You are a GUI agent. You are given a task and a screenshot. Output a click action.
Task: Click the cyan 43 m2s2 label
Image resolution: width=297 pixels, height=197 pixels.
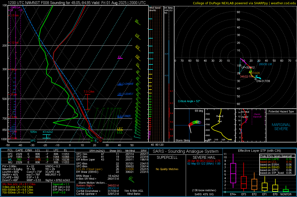pyautogui.click(x=48, y=132)
